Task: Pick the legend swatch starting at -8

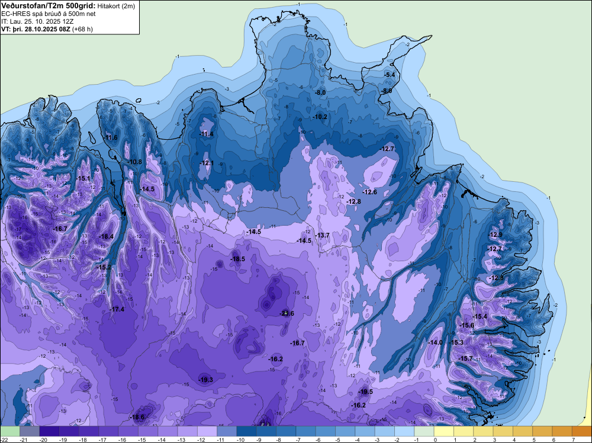Action: click(286, 431)
